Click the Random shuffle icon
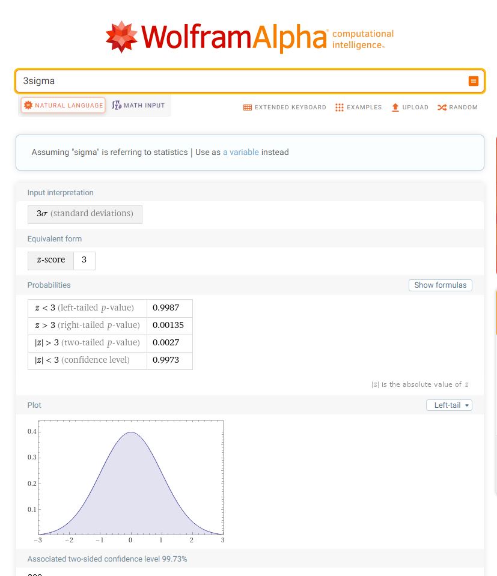Viewport: 497px width, 576px height. [x=442, y=108]
